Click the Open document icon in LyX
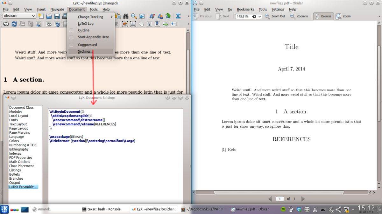The image size is (382, 214). tap(49, 16)
